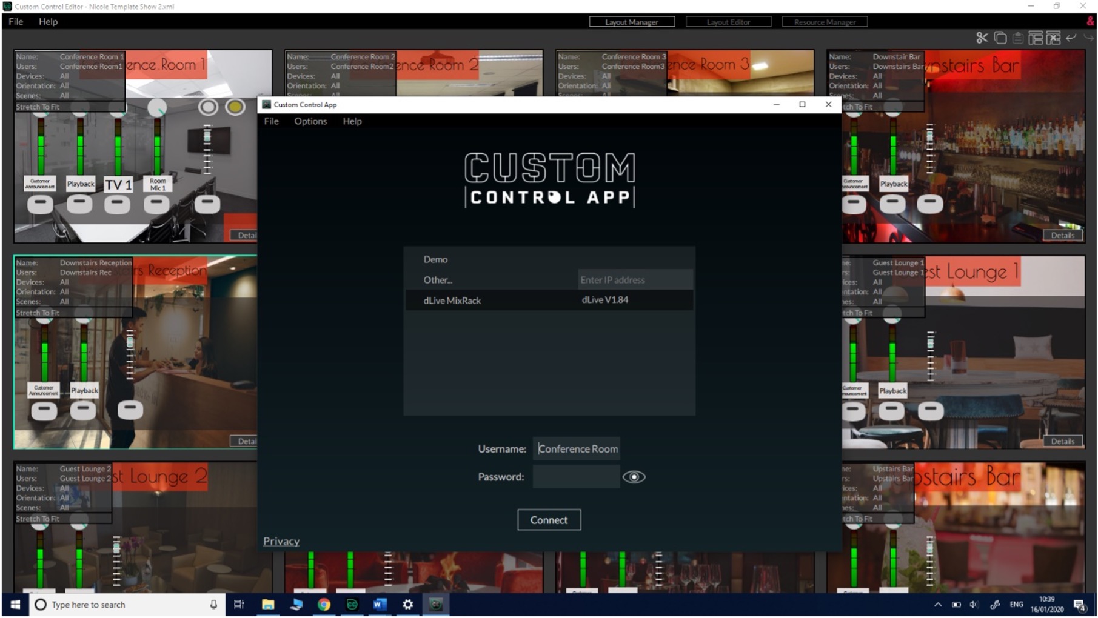This screenshot has height=618, width=1098.
Task: Click the TV 1 label in Conference Room 1
Action: coord(118,184)
